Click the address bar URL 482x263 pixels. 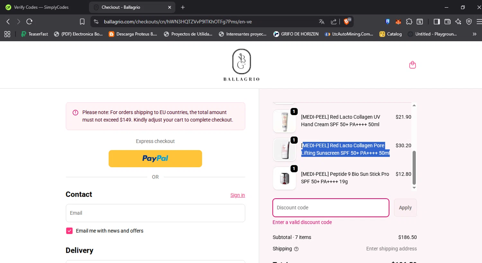coord(178,22)
